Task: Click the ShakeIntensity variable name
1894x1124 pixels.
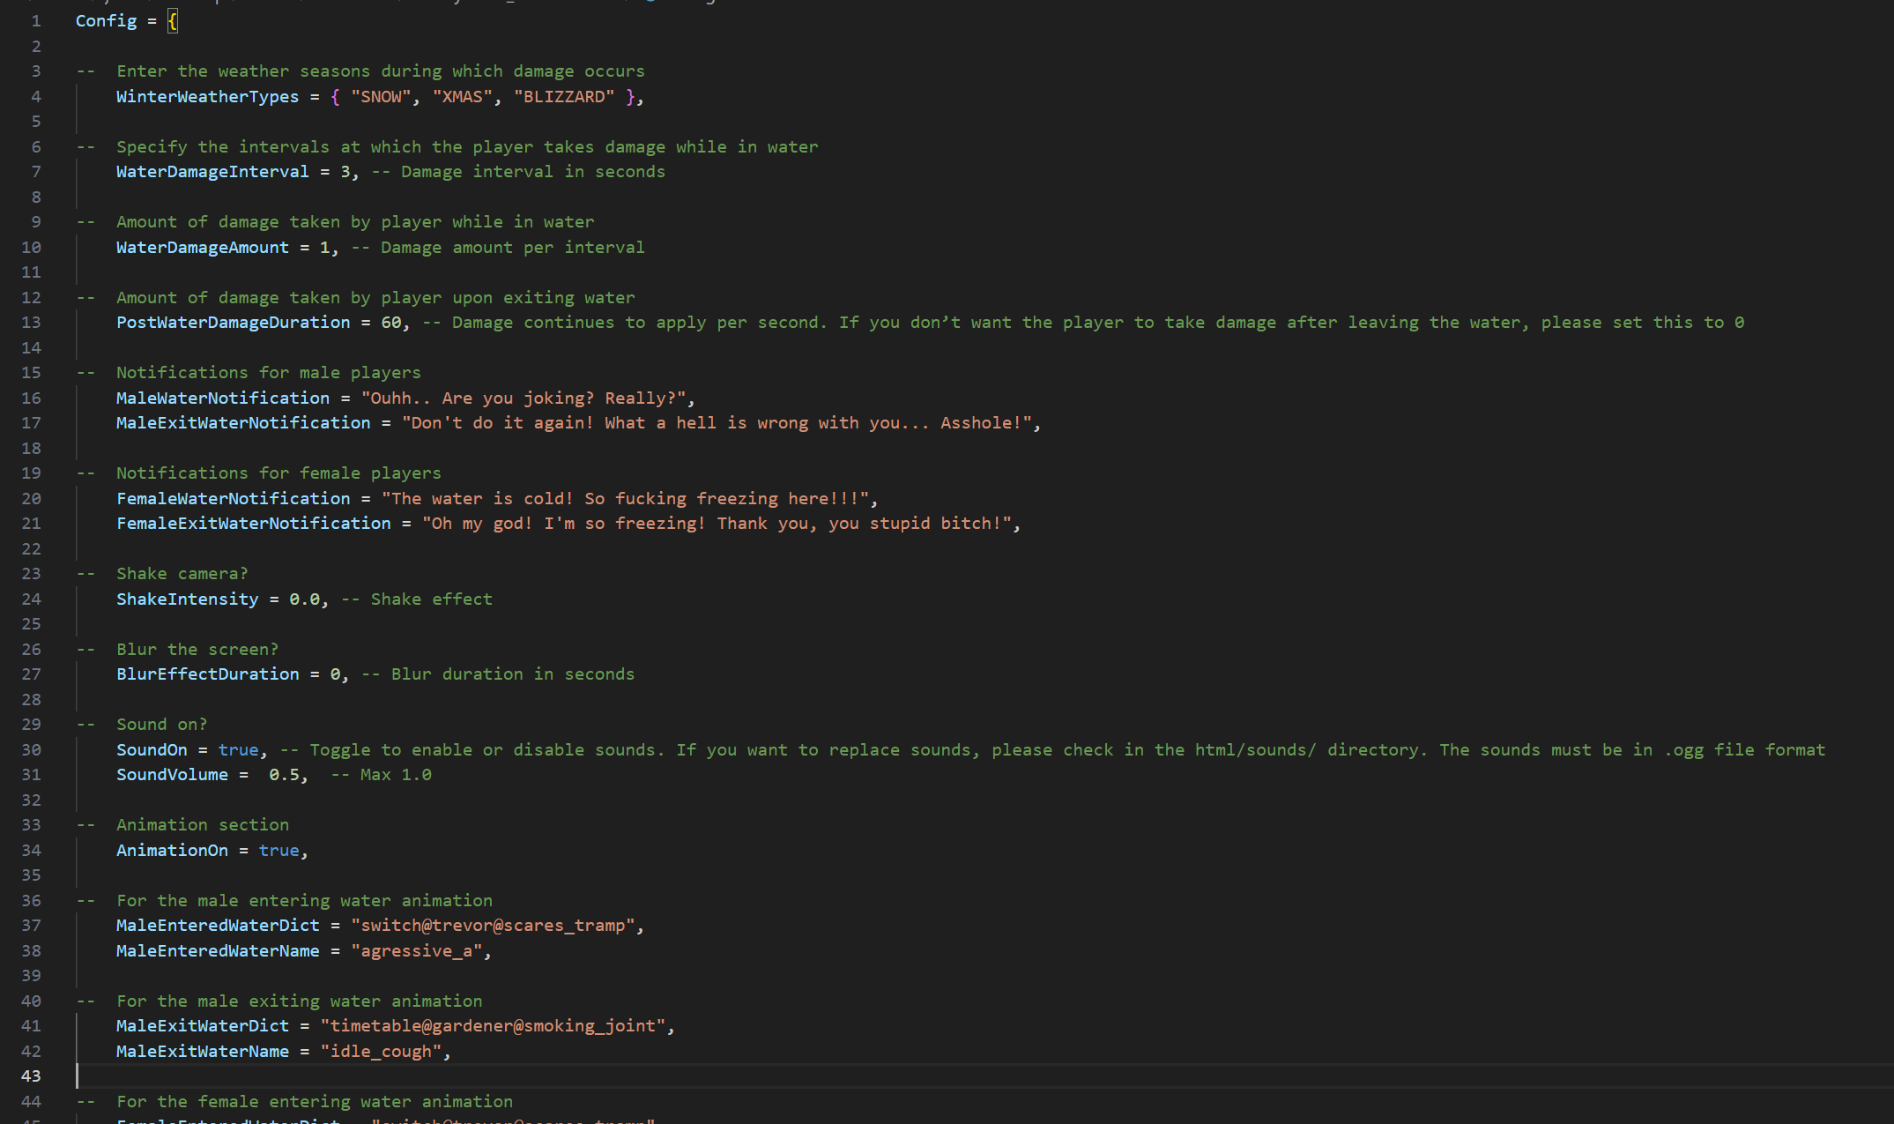Action: tap(187, 599)
